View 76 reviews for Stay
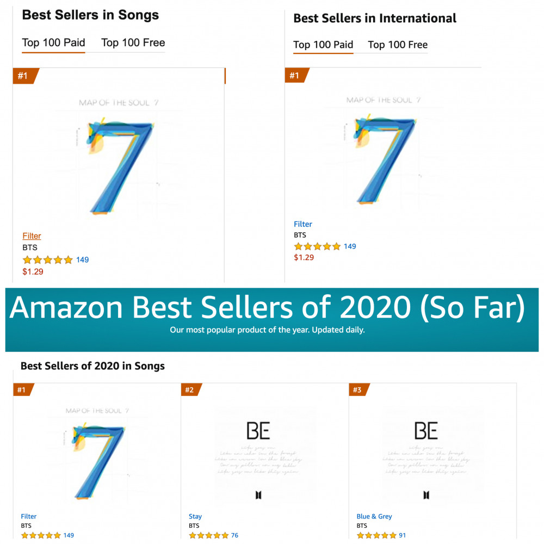Image resolution: width=544 pixels, height=544 pixels. 234,535
